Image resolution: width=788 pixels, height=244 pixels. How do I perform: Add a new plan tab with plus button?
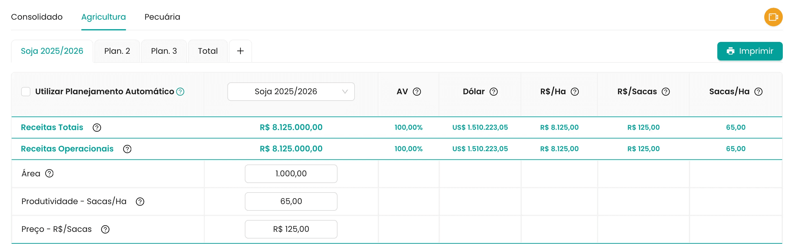click(240, 51)
